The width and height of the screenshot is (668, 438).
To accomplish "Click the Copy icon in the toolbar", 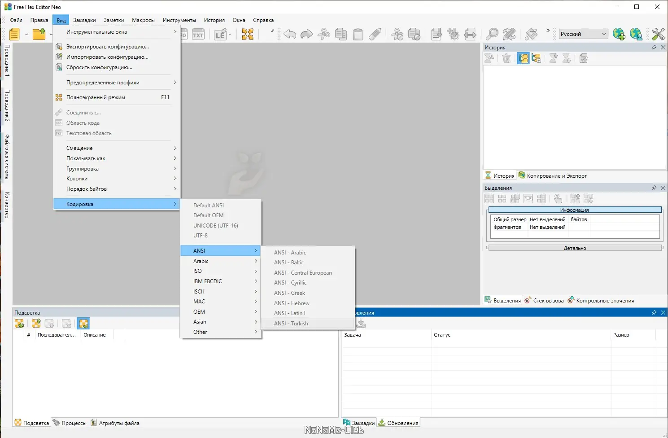I will [341, 34].
